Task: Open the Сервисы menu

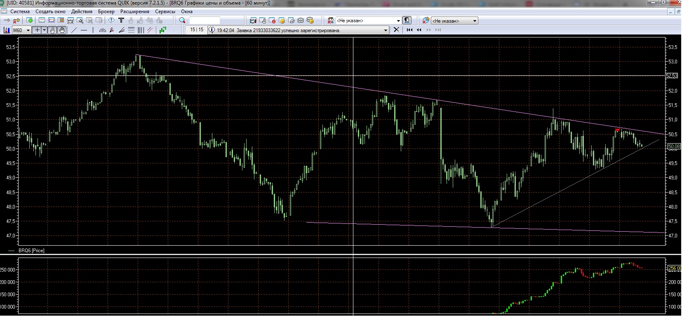Action: 165,12
